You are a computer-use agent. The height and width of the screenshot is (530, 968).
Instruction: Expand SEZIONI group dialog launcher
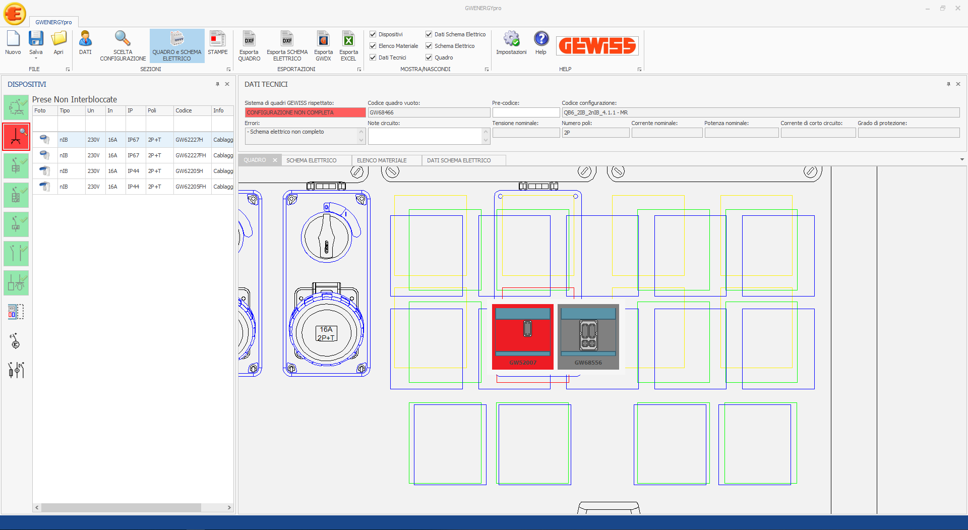pyautogui.click(x=228, y=70)
